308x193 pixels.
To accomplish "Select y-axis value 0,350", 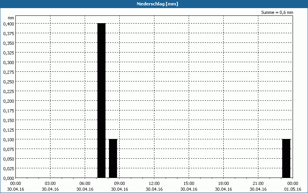I will [x=8, y=43].
